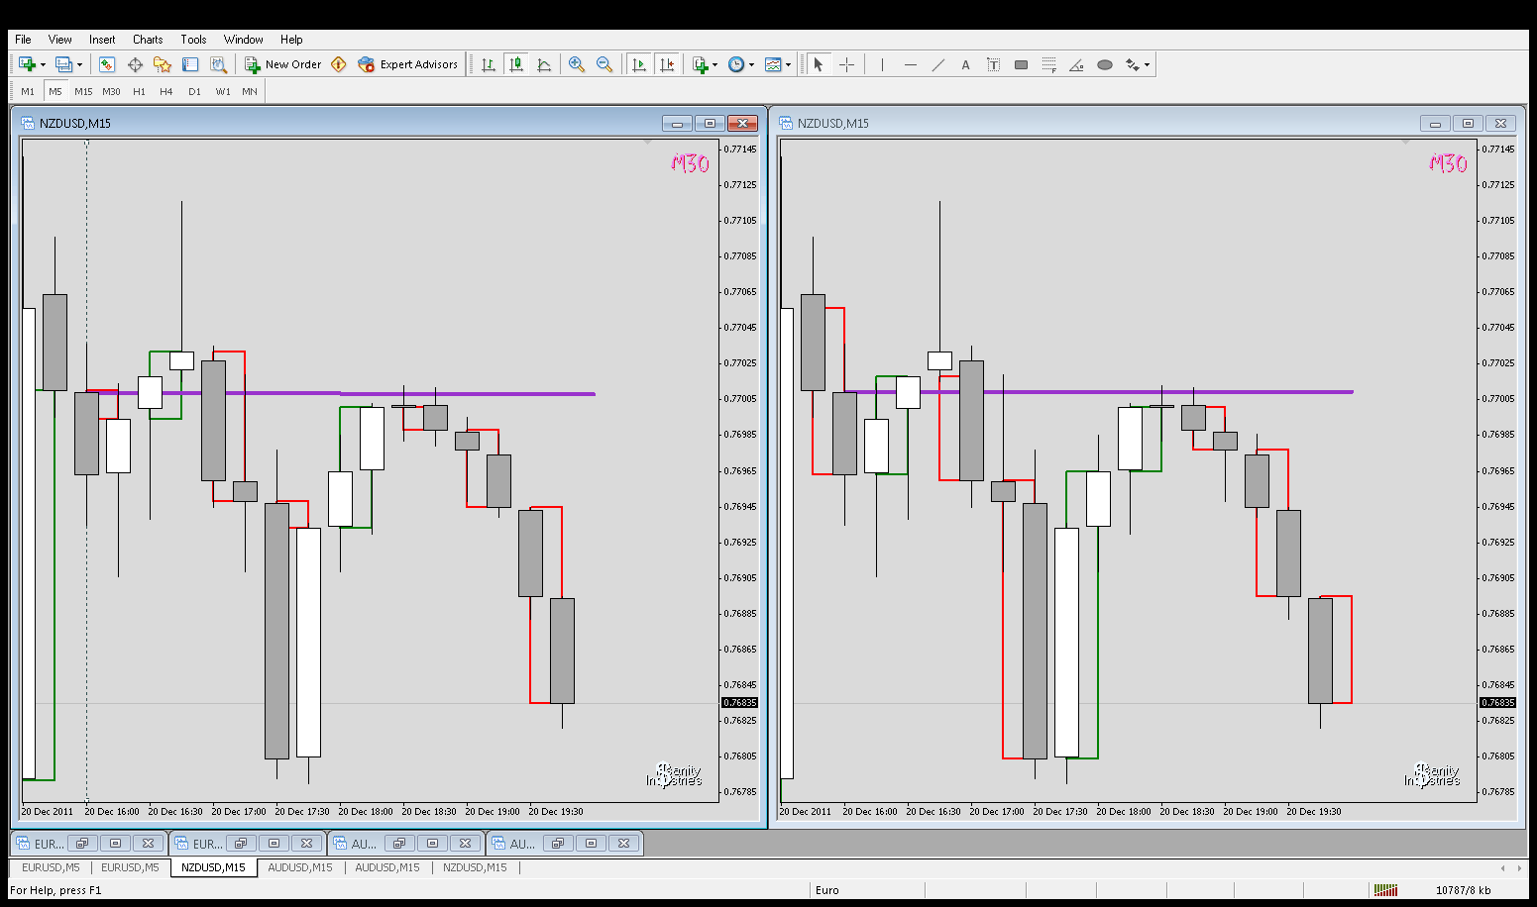Screen dimensions: 1537x907
Task: Launch the Strategy Tester icon
Action: coord(218,64)
